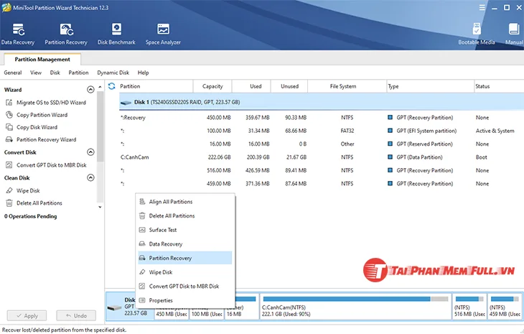Screen dimensions: 524x334
Task: Click Partition Recovery Wizard sidebar icon
Action: point(9,139)
